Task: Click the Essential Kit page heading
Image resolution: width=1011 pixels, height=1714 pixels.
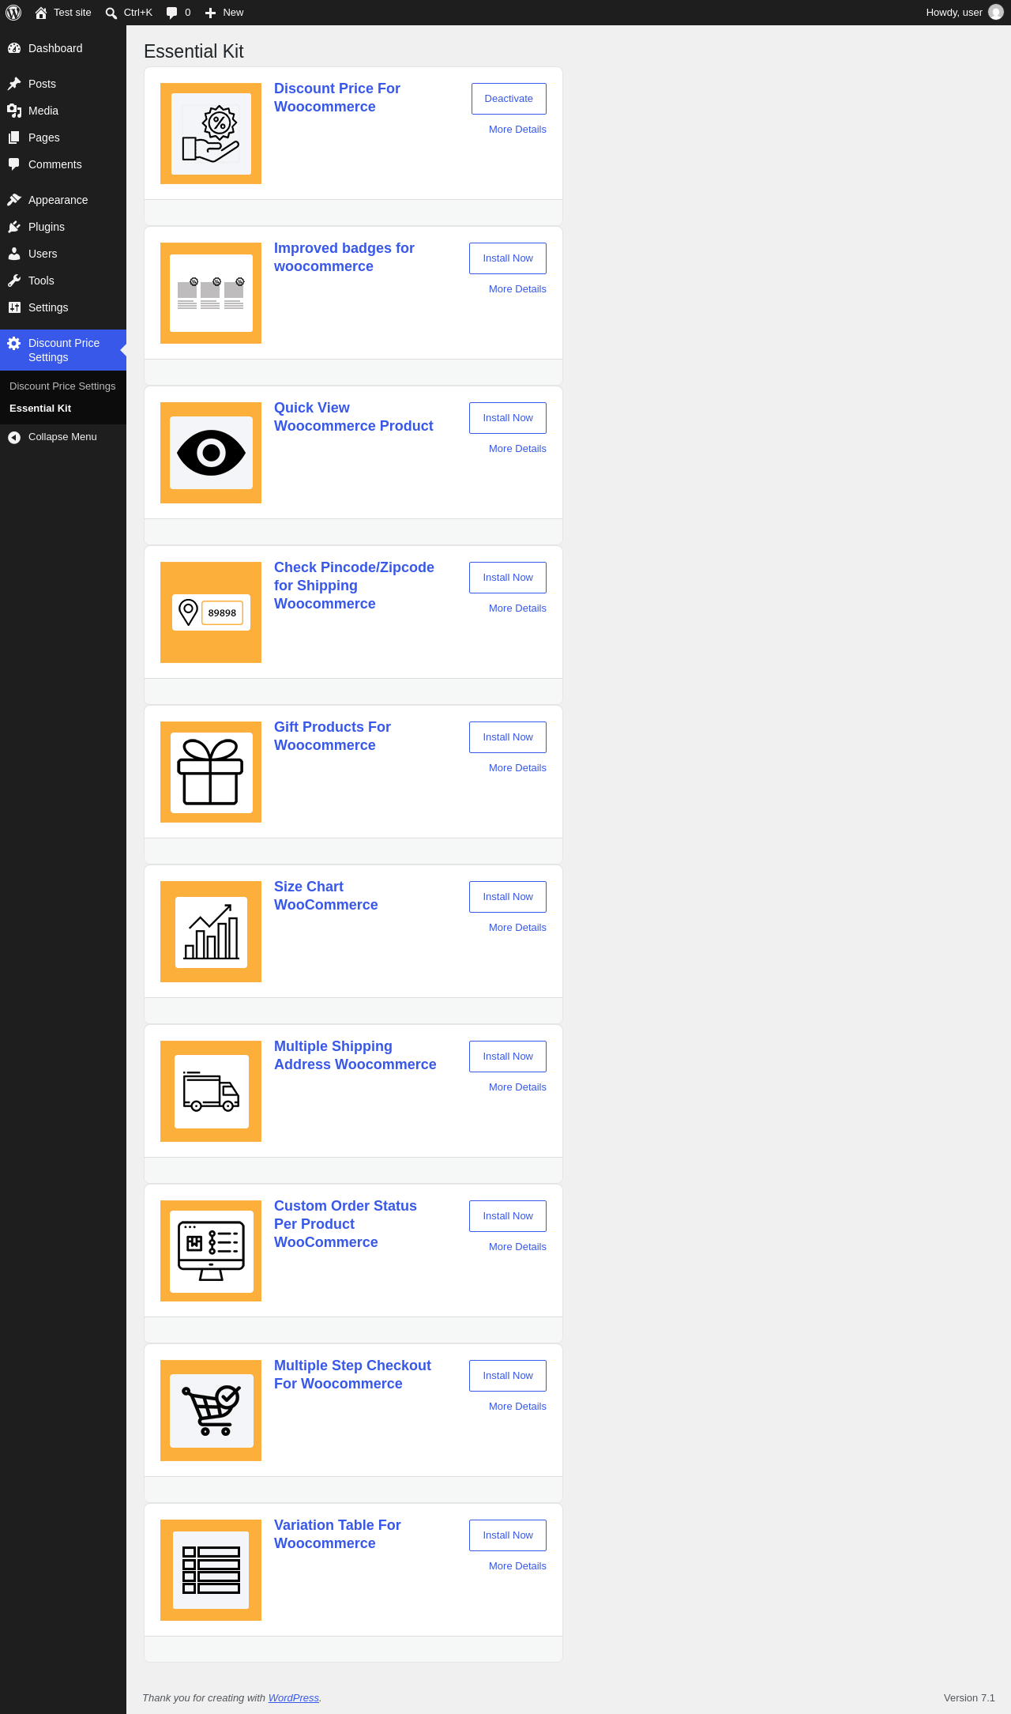Action: click(x=194, y=51)
